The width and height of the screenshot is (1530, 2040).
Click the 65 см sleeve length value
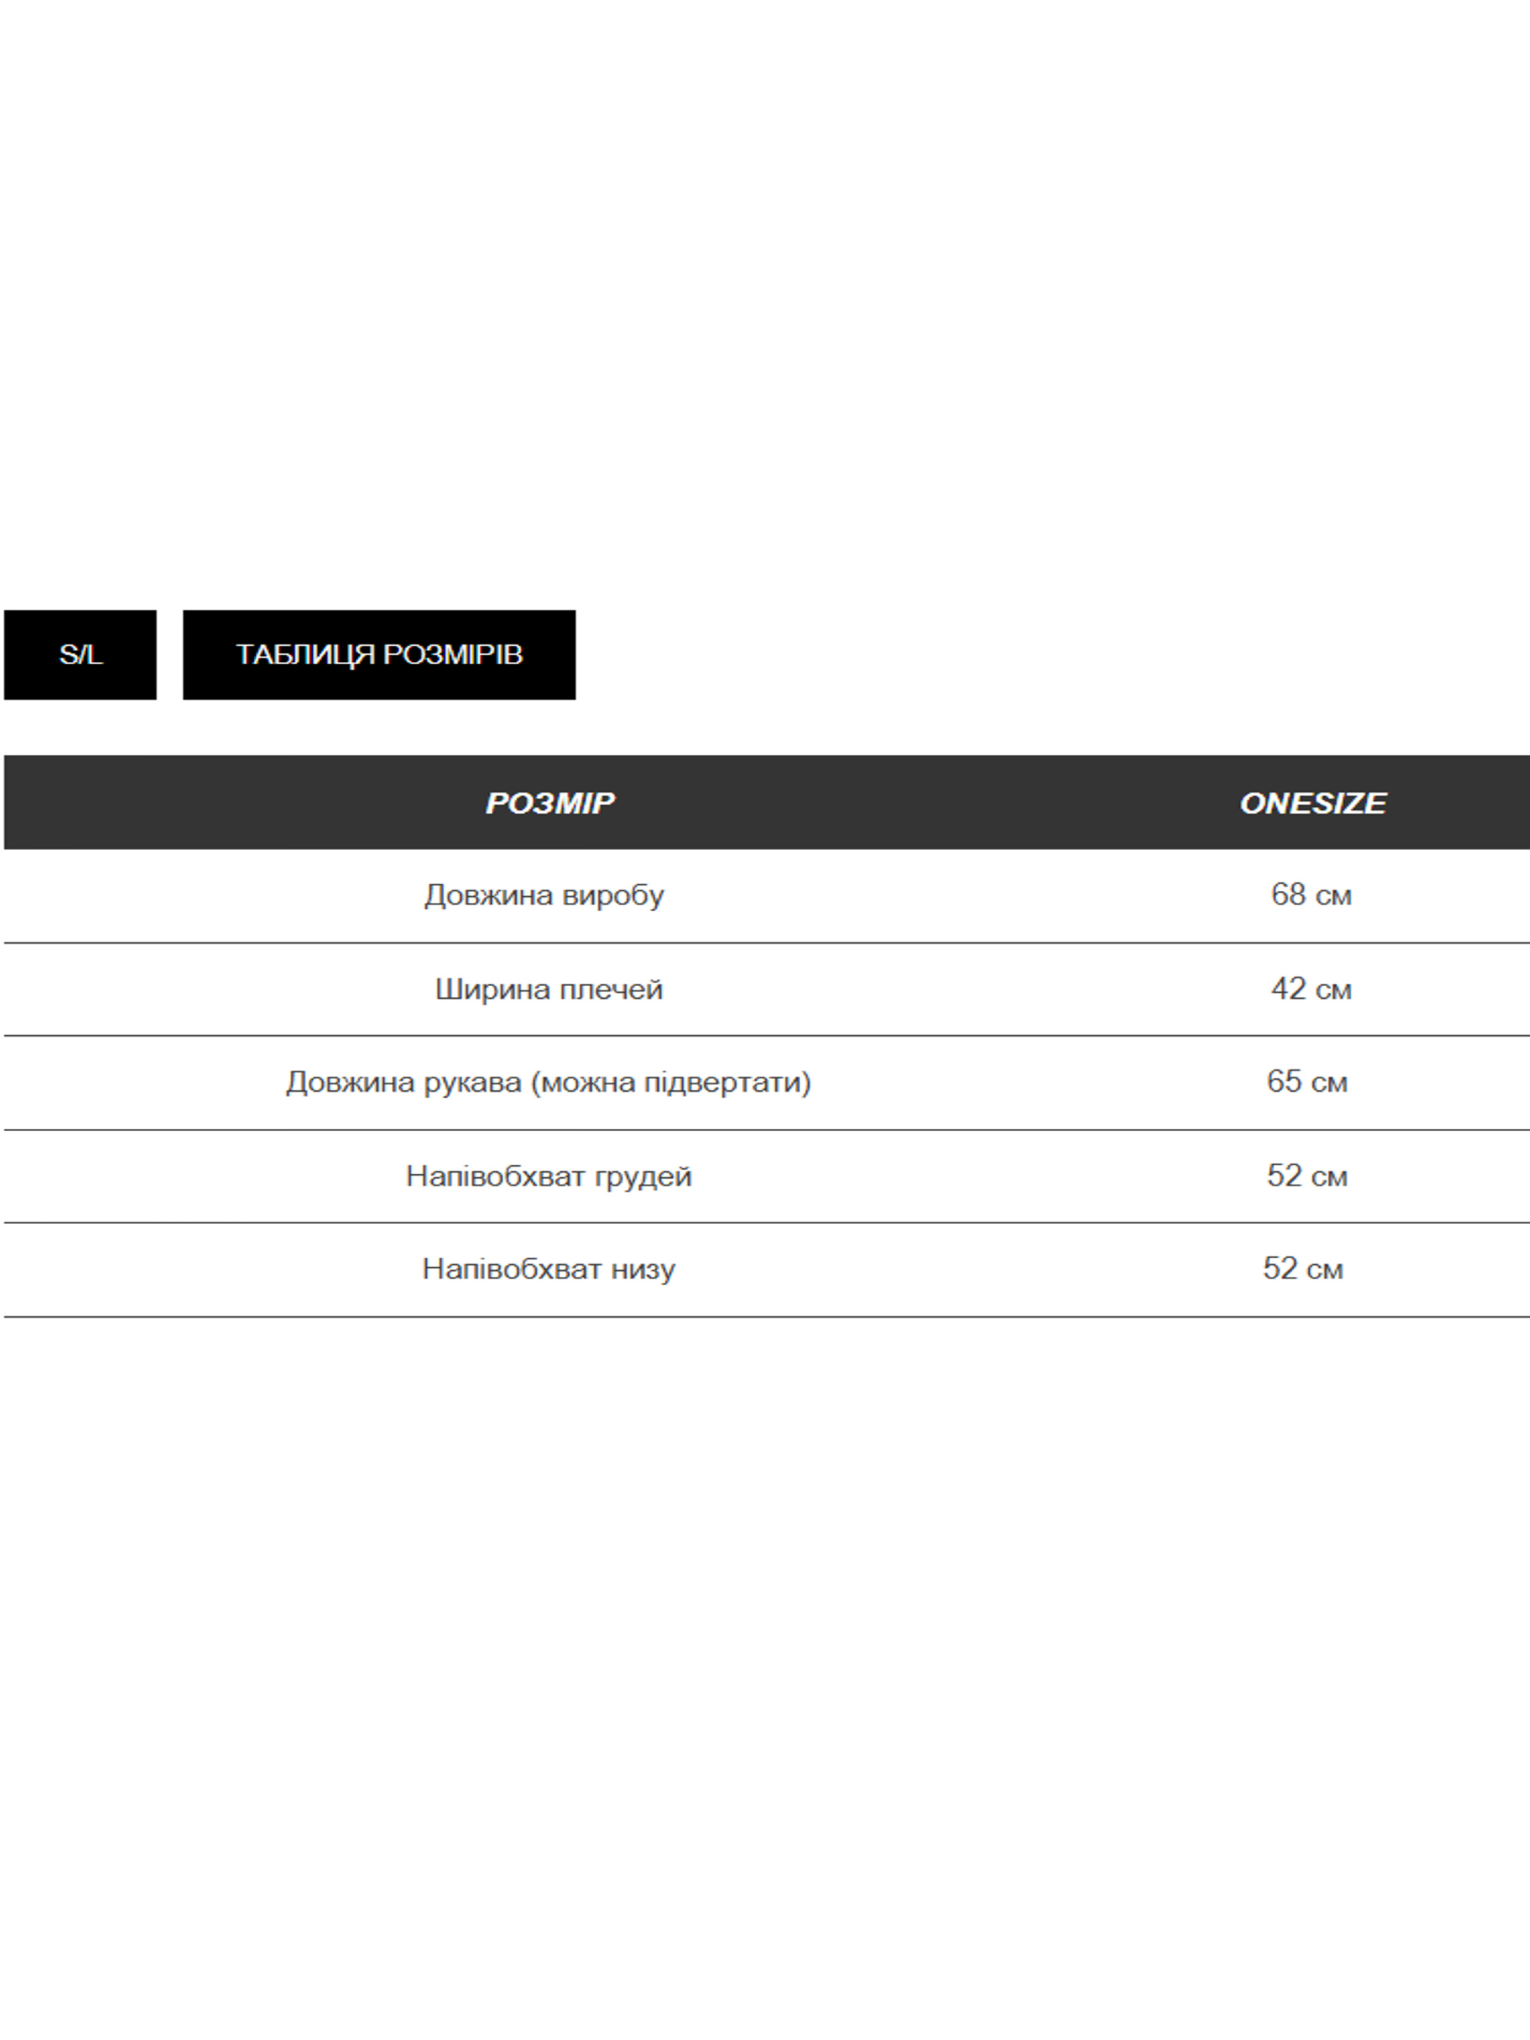(1307, 1081)
